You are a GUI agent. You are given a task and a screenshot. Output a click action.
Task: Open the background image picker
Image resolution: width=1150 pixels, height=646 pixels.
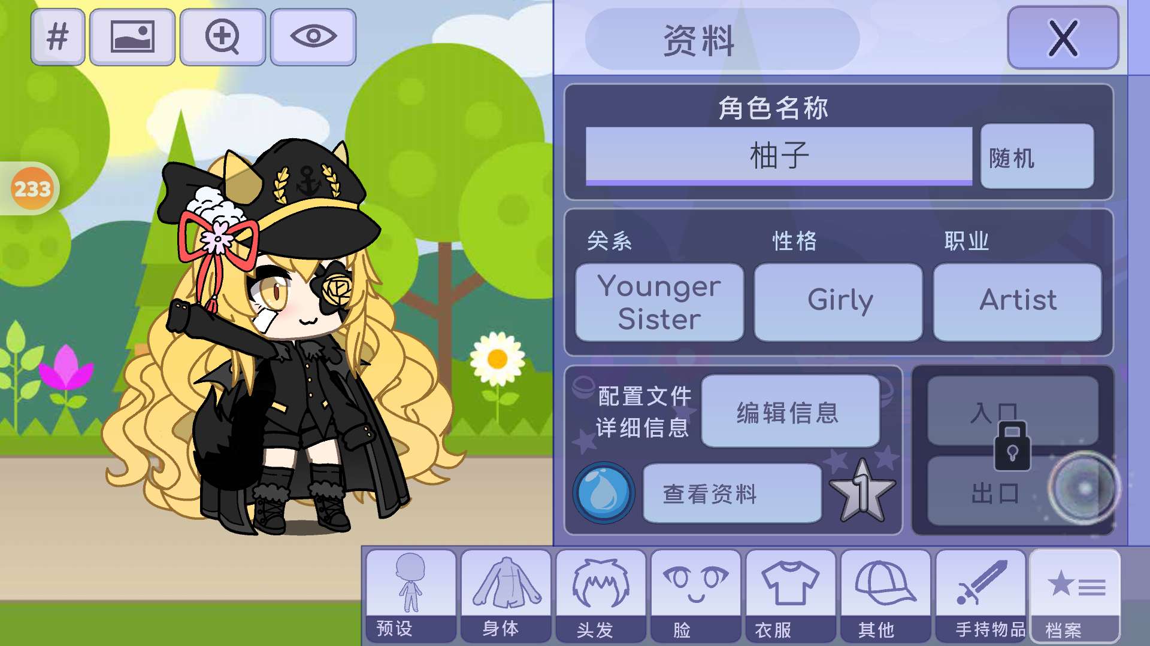132,37
